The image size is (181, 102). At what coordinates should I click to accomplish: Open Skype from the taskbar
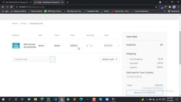(101, 99)
